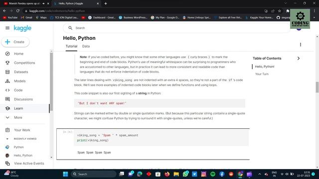
Task: Open recently viewed Hello, Python item
Action: (23, 156)
